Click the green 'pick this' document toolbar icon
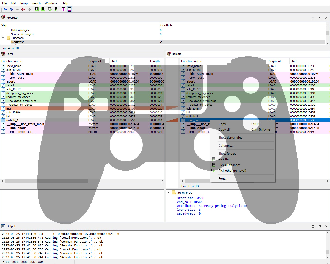The height and width of the screenshot is (264, 330). point(36,9)
